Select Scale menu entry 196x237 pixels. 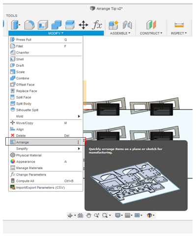point(46,72)
